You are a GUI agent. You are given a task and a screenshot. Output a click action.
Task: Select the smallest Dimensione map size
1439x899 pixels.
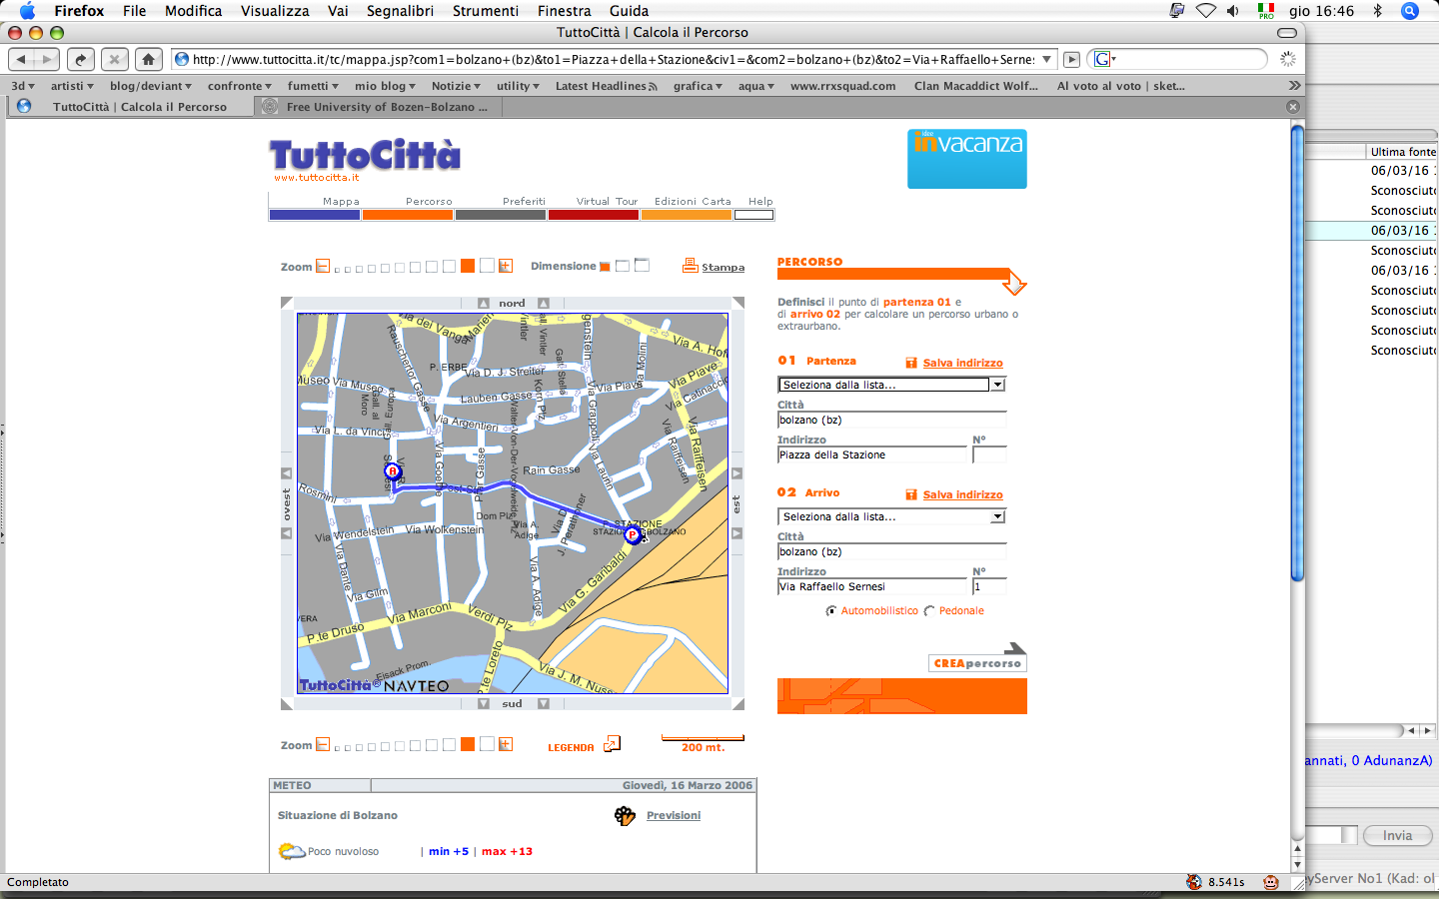[605, 267]
